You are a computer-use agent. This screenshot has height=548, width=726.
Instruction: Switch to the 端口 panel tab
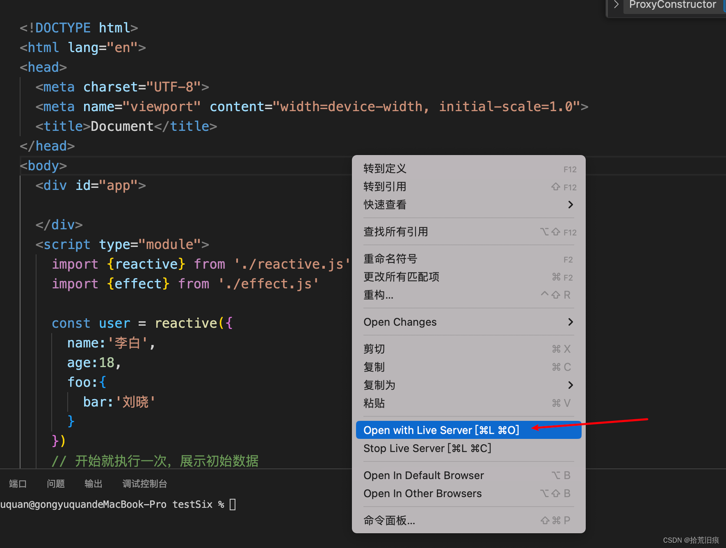point(18,484)
